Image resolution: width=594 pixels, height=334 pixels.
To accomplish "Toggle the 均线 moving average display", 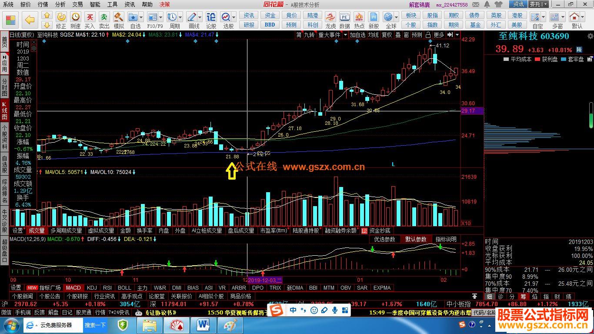I will pos(374,35).
